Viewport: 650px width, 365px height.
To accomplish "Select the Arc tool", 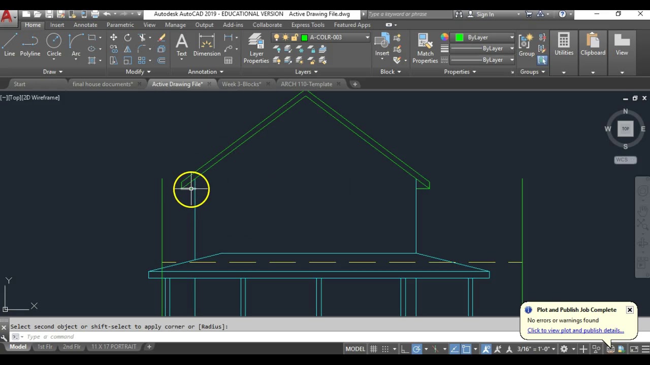I will pos(76,45).
